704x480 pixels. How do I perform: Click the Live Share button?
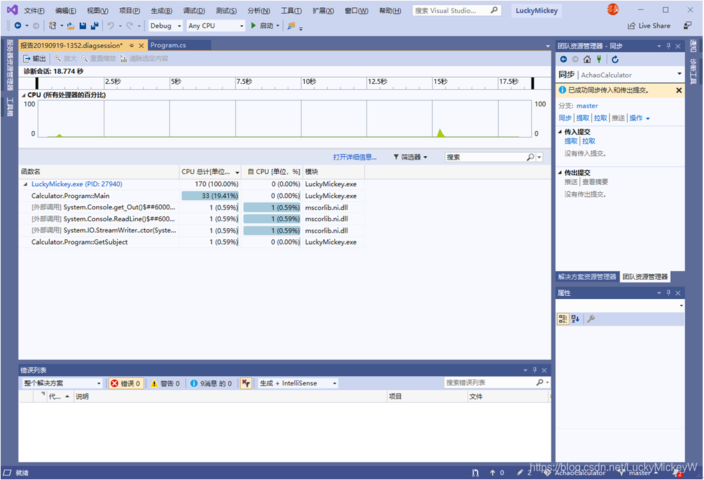point(649,26)
